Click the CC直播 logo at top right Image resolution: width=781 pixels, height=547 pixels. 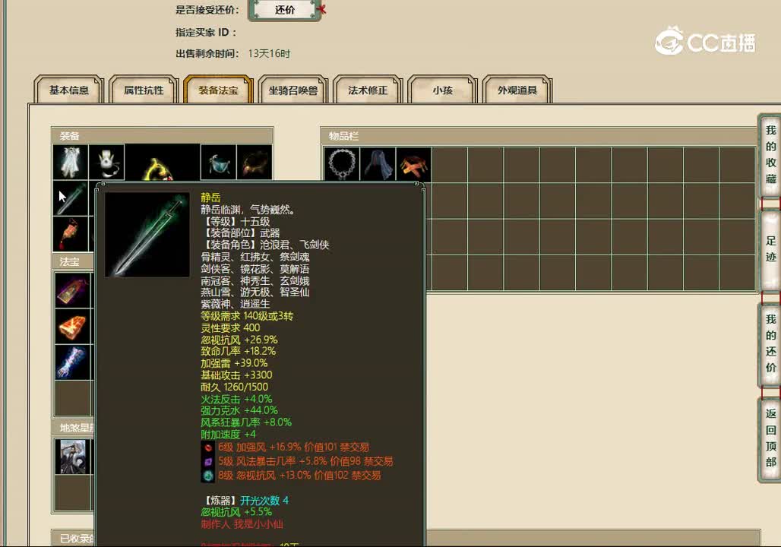tap(704, 43)
